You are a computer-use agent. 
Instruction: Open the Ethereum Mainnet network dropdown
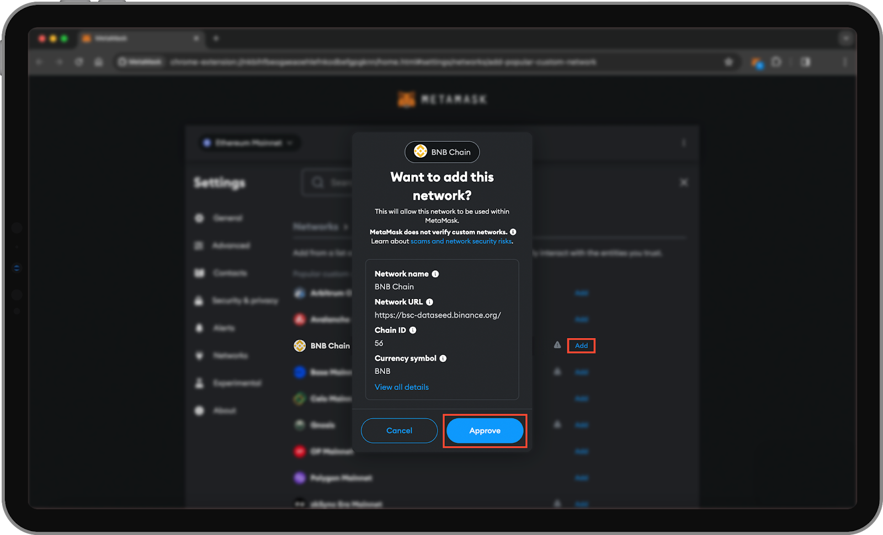(250, 143)
